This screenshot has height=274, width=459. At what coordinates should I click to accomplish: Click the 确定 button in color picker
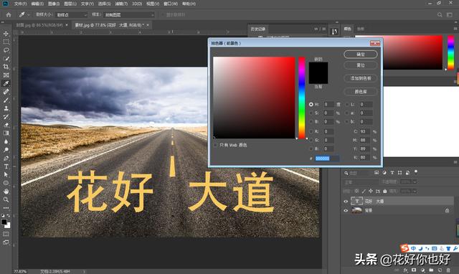(x=360, y=55)
